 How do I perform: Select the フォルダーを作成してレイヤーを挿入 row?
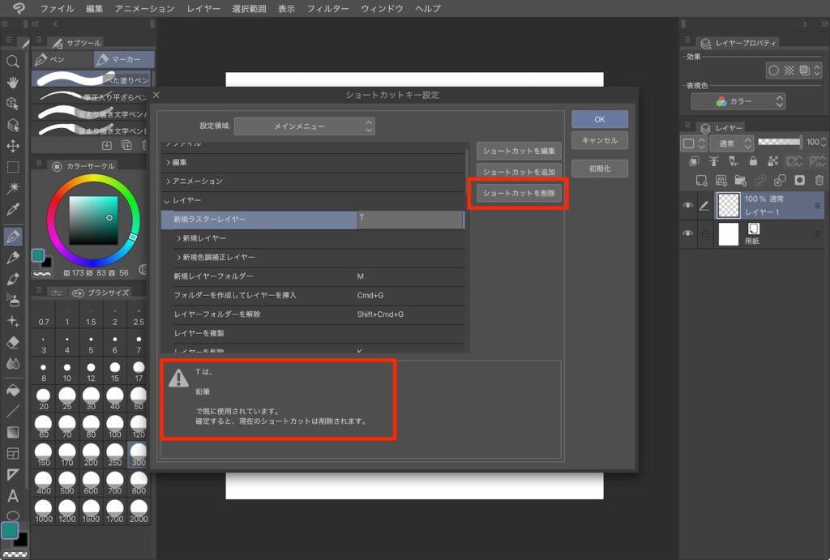tap(314, 295)
